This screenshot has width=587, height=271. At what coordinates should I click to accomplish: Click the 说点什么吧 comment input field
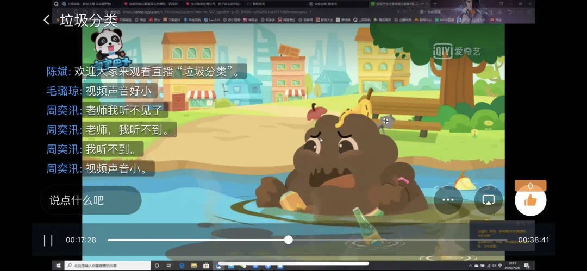tap(90, 200)
